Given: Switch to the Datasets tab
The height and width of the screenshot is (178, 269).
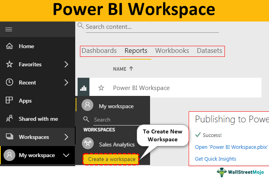Looking at the screenshot, I should click(x=210, y=51).
